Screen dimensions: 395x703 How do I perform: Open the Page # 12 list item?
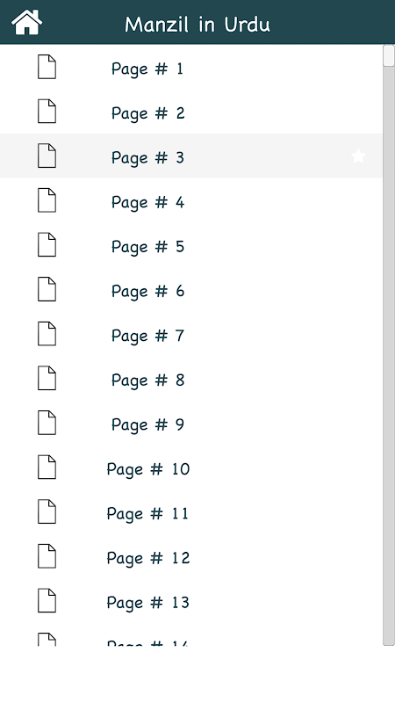[190, 556]
